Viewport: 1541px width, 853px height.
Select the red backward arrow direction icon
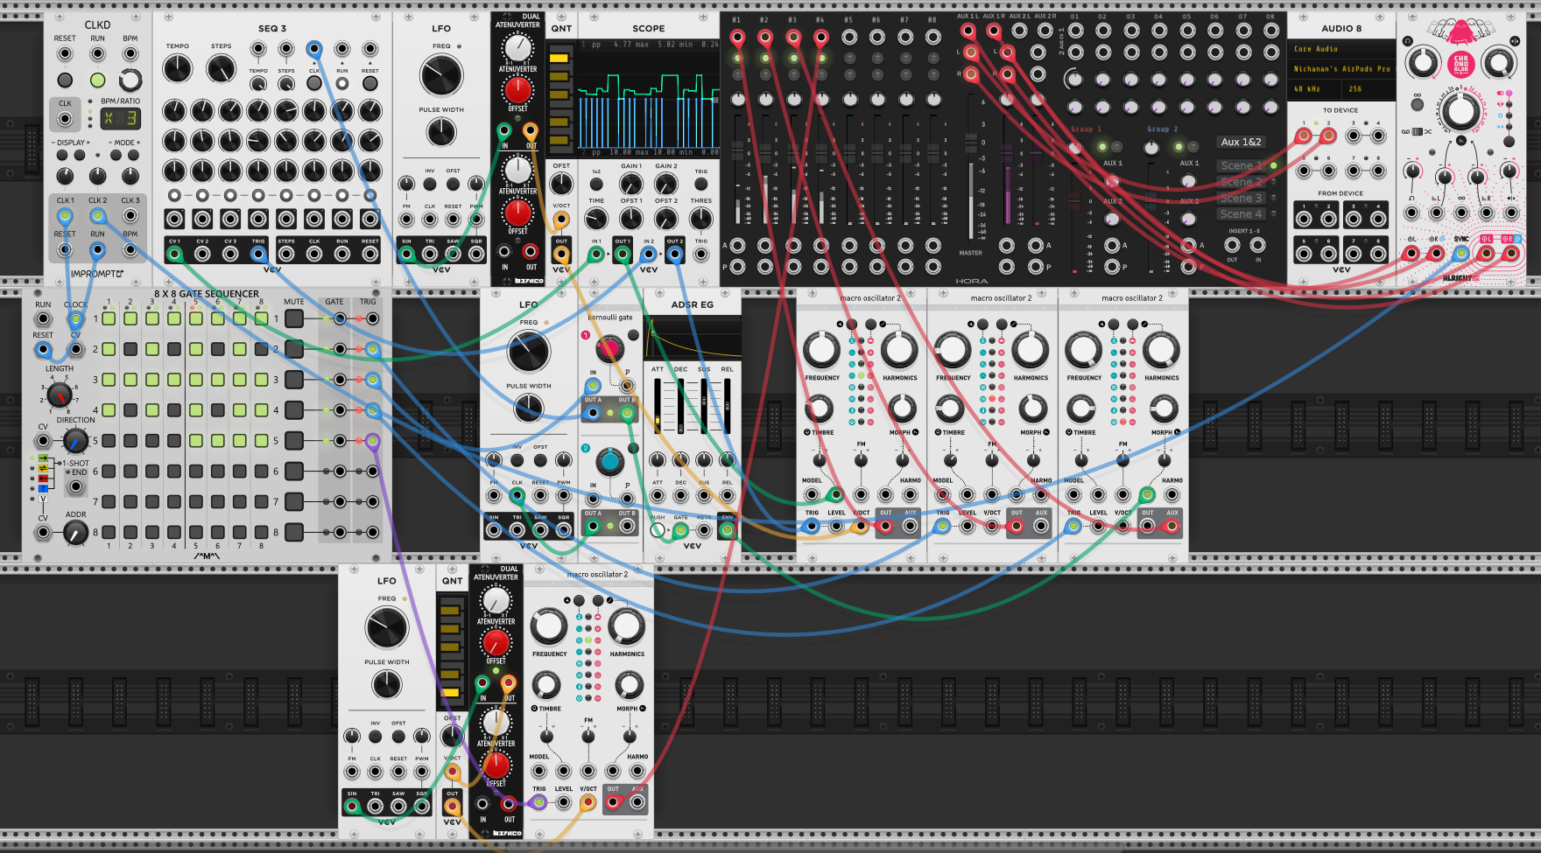pyautogui.click(x=43, y=479)
